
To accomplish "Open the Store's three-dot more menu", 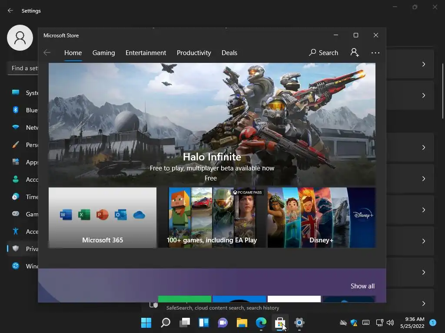I will [x=375, y=53].
